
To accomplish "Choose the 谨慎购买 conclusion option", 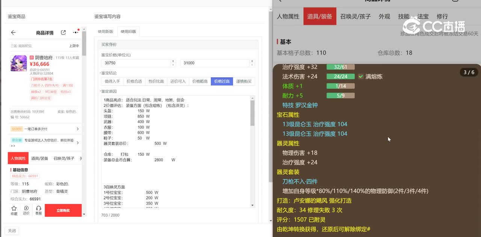I will [x=244, y=81].
